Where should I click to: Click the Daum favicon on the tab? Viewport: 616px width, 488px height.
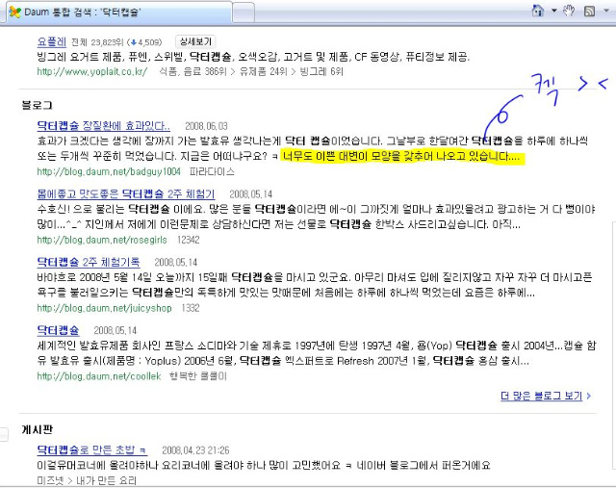15,13
